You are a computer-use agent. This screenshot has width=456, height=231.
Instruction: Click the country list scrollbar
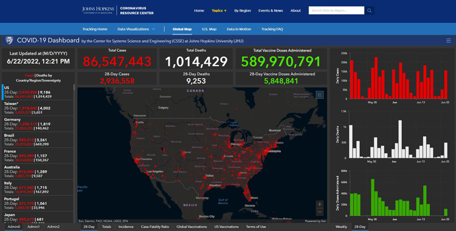click(74, 88)
